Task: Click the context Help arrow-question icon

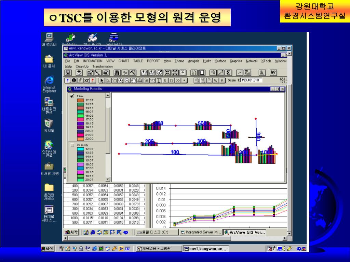Action: coord(273,73)
